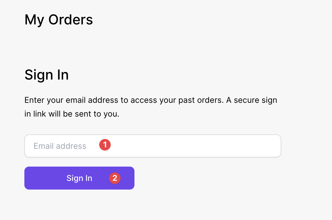
Task: Select the My Orders page heading
Action: (59, 20)
